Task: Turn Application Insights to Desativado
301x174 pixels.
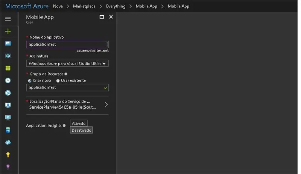Action: pyautogui.click(x=81, y=130)
